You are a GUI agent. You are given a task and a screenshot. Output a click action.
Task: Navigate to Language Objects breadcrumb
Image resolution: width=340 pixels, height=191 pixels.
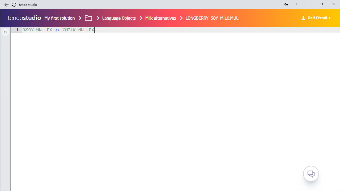click(x=119, y=18)
